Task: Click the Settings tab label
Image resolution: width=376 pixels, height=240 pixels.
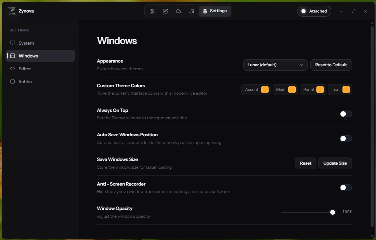Action: click(218, 11)
